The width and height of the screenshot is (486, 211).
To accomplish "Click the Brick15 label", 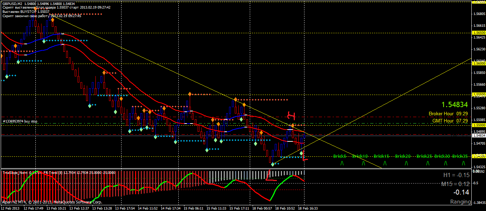I will point(381,156).
